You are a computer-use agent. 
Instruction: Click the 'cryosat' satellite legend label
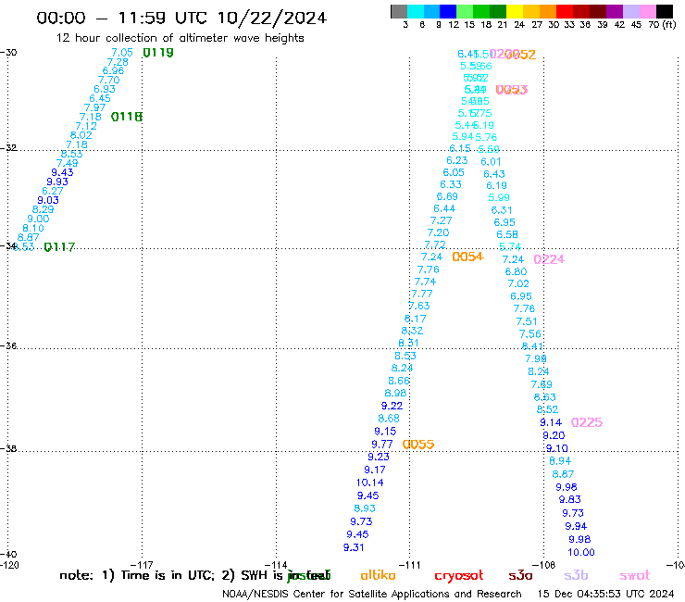(x=459, y=576)
